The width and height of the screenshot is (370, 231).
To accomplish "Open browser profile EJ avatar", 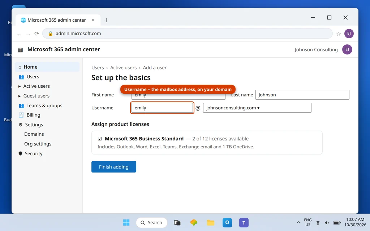I will coord(349,34).
